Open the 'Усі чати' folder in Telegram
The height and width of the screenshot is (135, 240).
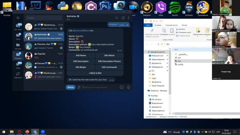pyautogui.click(x=18, y=27)
